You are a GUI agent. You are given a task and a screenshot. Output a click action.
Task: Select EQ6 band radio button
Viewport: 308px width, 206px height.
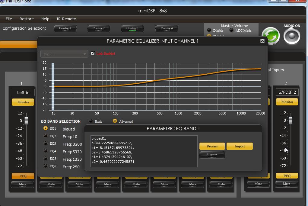coord(45,166)
